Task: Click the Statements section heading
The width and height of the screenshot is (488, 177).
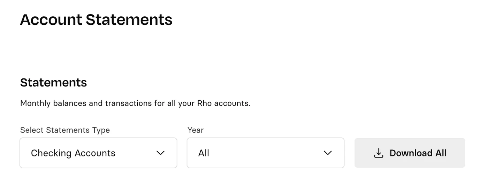Action: (x=53, y=83)
